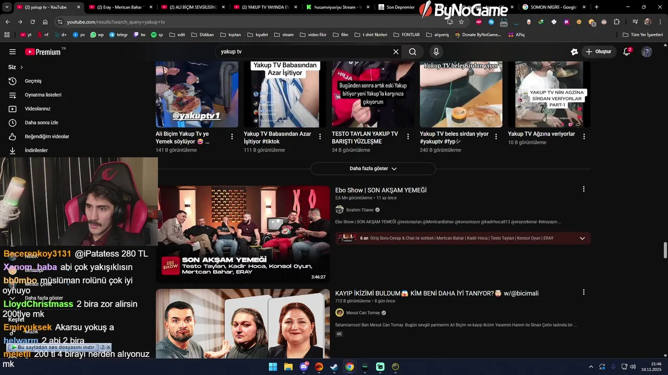This screenshot has height=375, width=668.
Task: Open the Mesut Can Tomay channel link
Action: coord(363,312)
